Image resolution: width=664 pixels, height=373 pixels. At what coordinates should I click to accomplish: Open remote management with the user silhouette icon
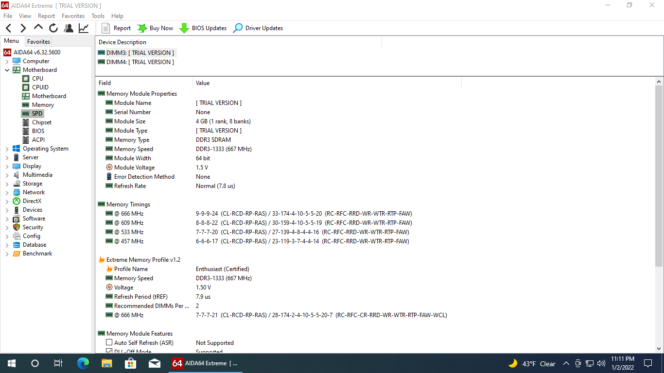click(x=69, y=28)
